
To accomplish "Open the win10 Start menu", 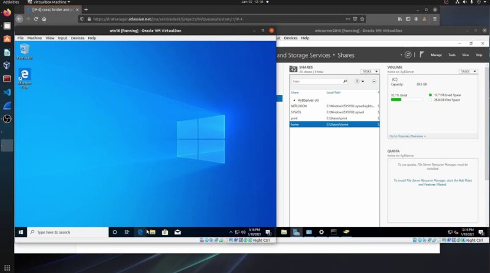I will click(x=21, y=232).
